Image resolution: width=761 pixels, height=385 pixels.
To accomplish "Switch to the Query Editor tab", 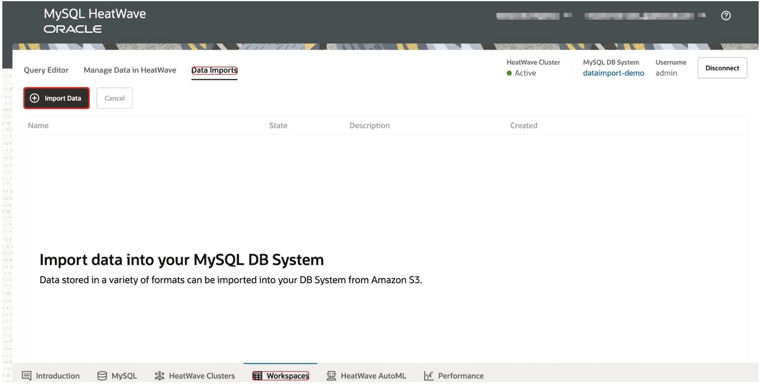I will [x=46, y=70].
